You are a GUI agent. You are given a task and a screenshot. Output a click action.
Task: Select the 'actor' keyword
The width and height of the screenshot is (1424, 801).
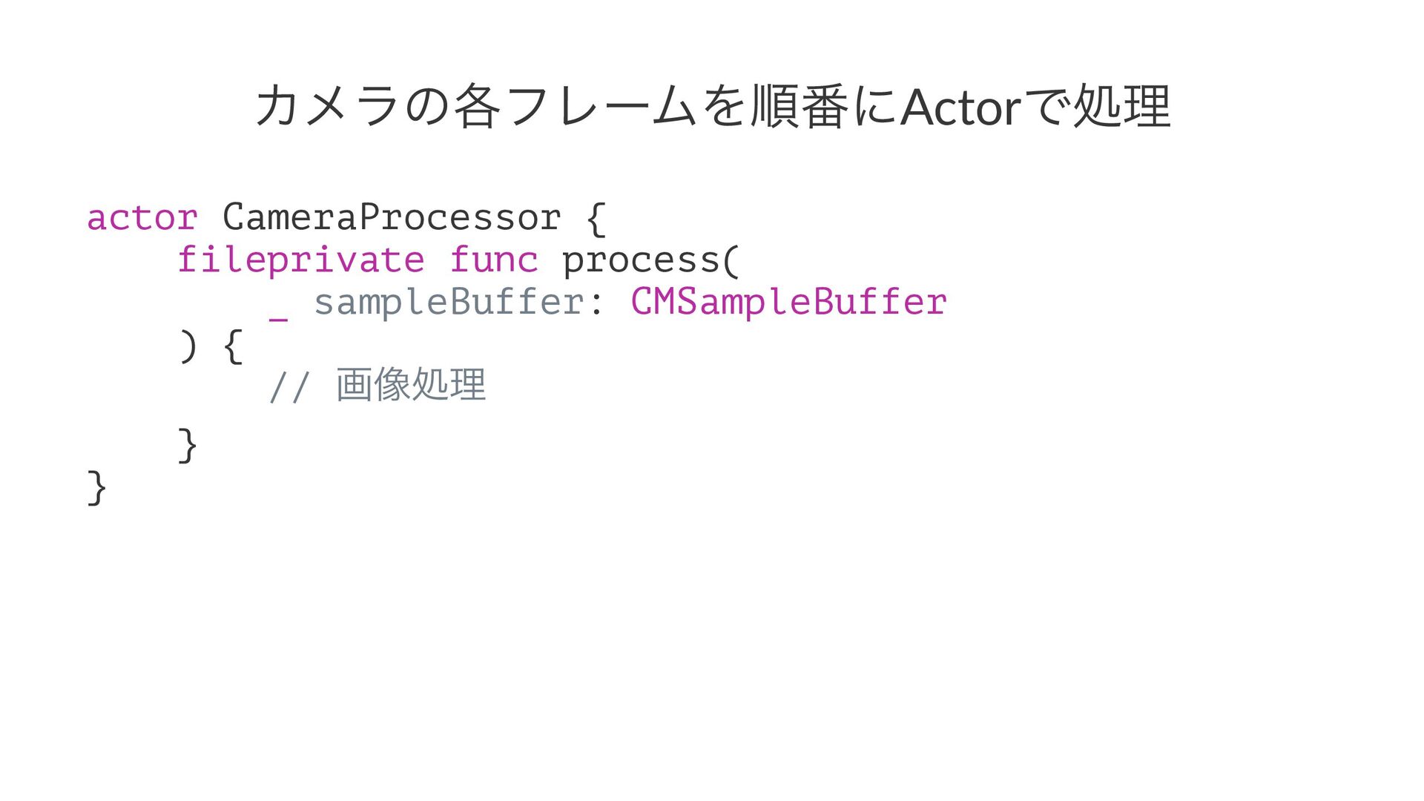click(142, 218)
